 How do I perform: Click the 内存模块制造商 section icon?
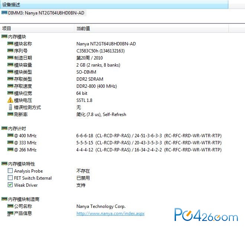click(x=4, y=199)
